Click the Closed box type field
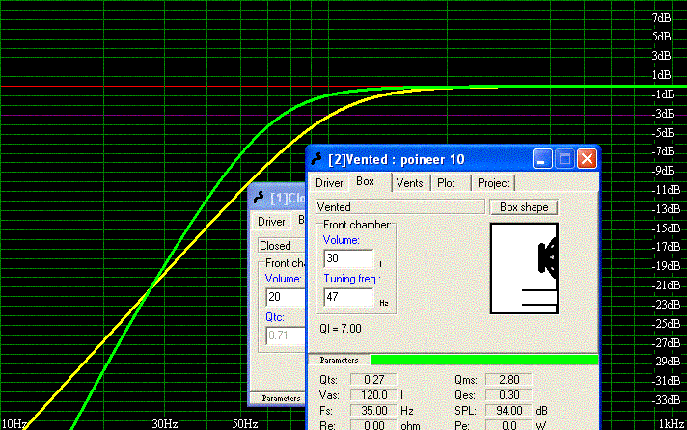This screenshot has width=687, height=430. pyautogui.click(x=282, y=245)
